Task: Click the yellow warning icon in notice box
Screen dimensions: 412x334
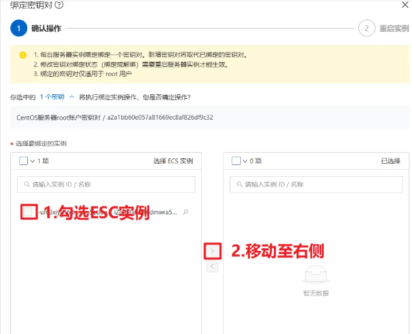Action: point(23,55)
